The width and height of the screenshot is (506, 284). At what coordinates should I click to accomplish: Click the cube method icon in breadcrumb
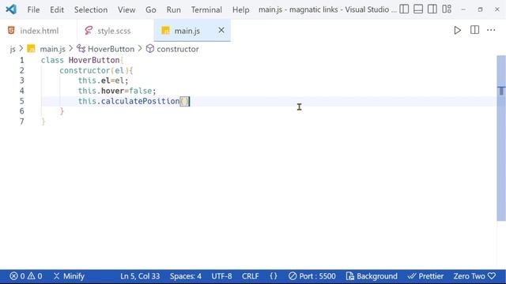pyautogui.click(x=150, y=49)
